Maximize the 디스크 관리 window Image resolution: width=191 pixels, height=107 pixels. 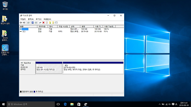coord(115,15)
